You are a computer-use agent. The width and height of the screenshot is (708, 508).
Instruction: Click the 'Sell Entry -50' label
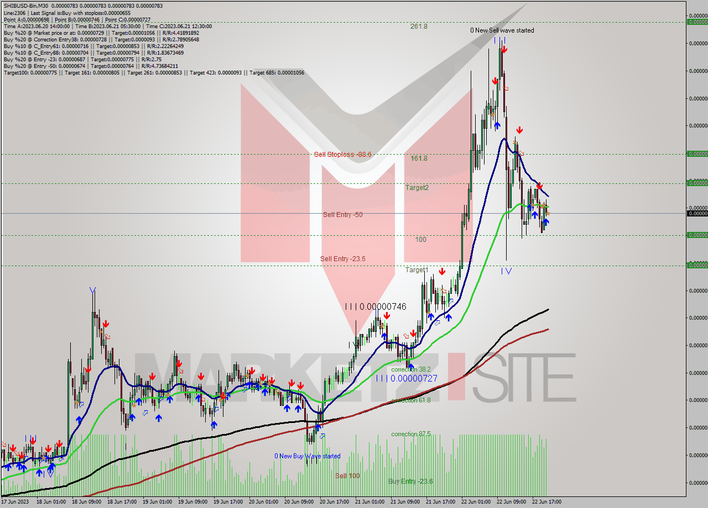[343, 215]
